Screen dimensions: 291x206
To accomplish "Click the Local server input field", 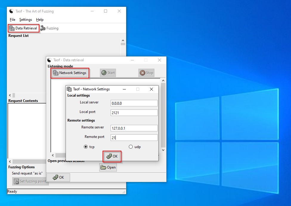I will click(134, 103).
